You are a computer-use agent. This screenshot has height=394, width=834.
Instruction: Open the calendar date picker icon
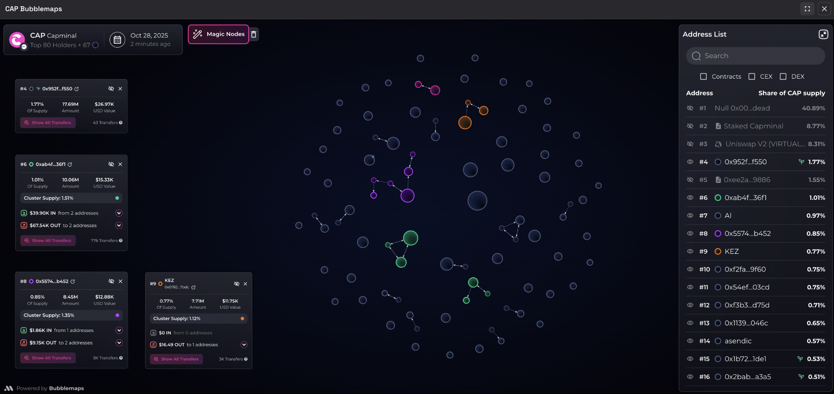tap(117, 40)
